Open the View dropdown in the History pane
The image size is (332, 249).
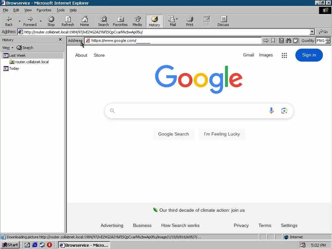pos(8,48)
